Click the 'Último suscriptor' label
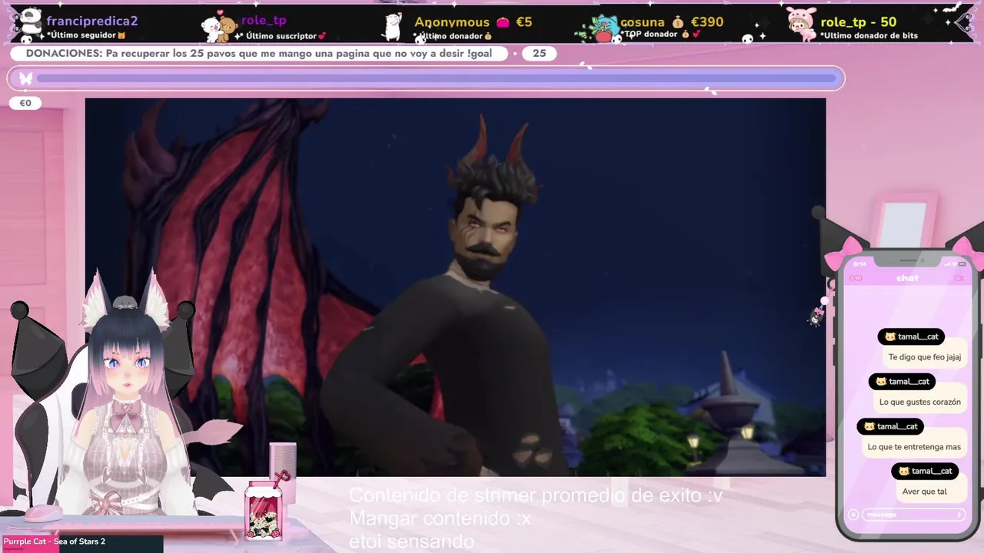This screenshot has width=984, height=553. (x=281, y=36)
